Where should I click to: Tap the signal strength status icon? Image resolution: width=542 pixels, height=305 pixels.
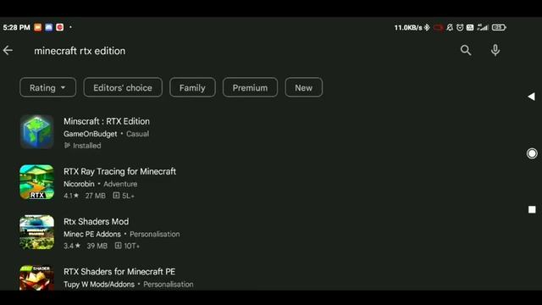click(483, 27)
